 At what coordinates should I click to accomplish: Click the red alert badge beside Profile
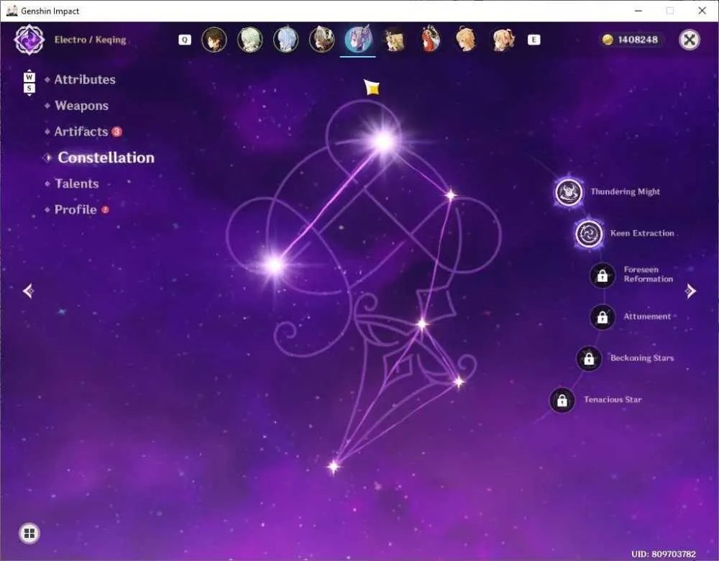click(x=105, y=209)
